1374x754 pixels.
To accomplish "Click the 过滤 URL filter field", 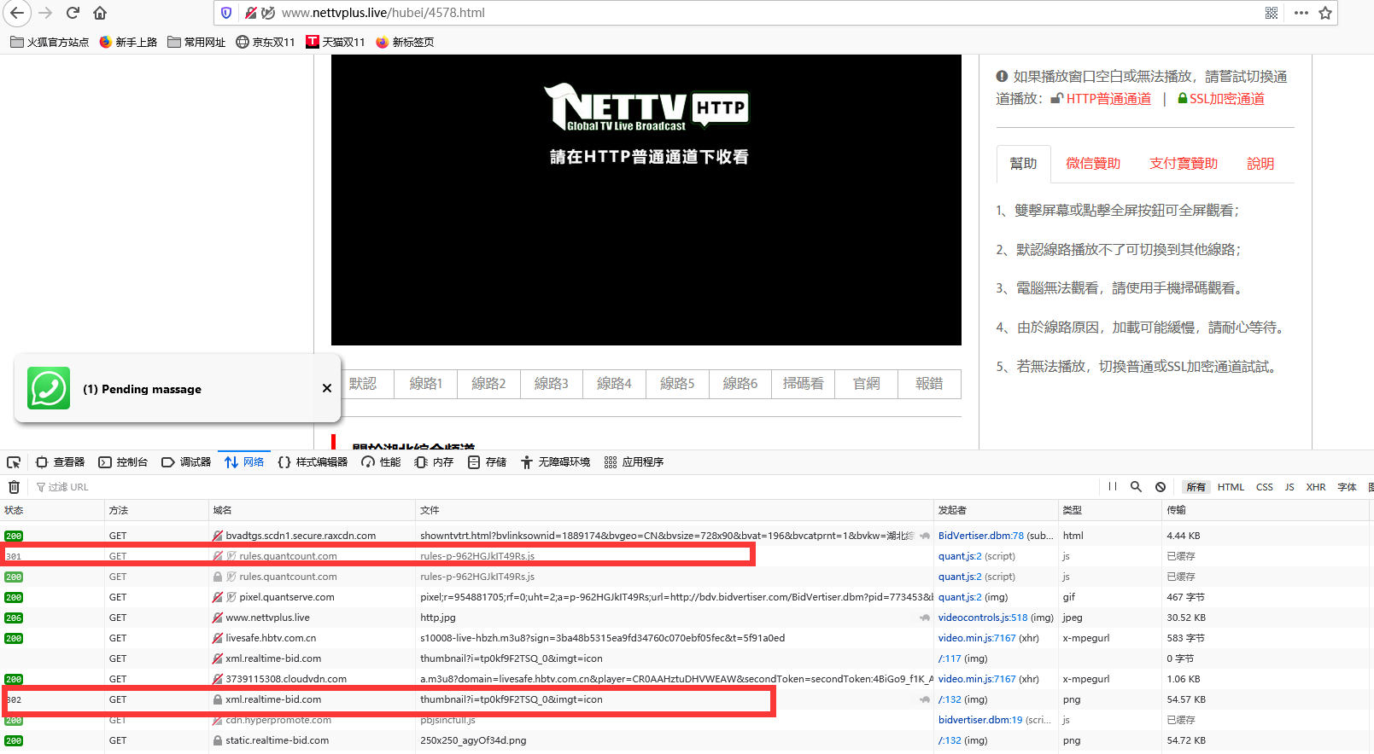I will coord(564,487).
